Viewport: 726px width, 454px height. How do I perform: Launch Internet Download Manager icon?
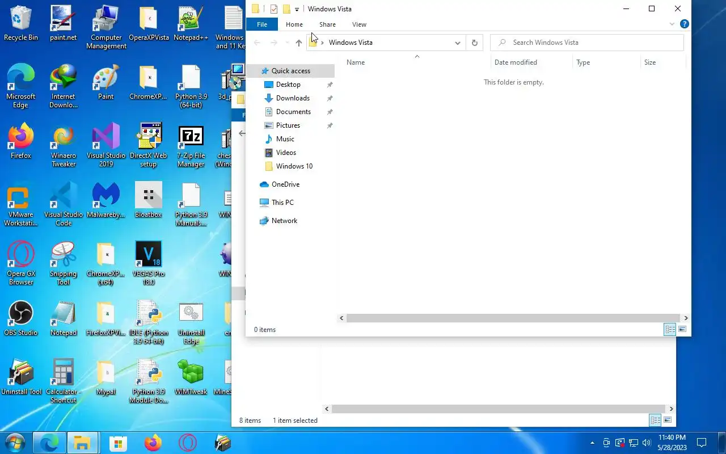pyautogui.click(x=63, y=87)
